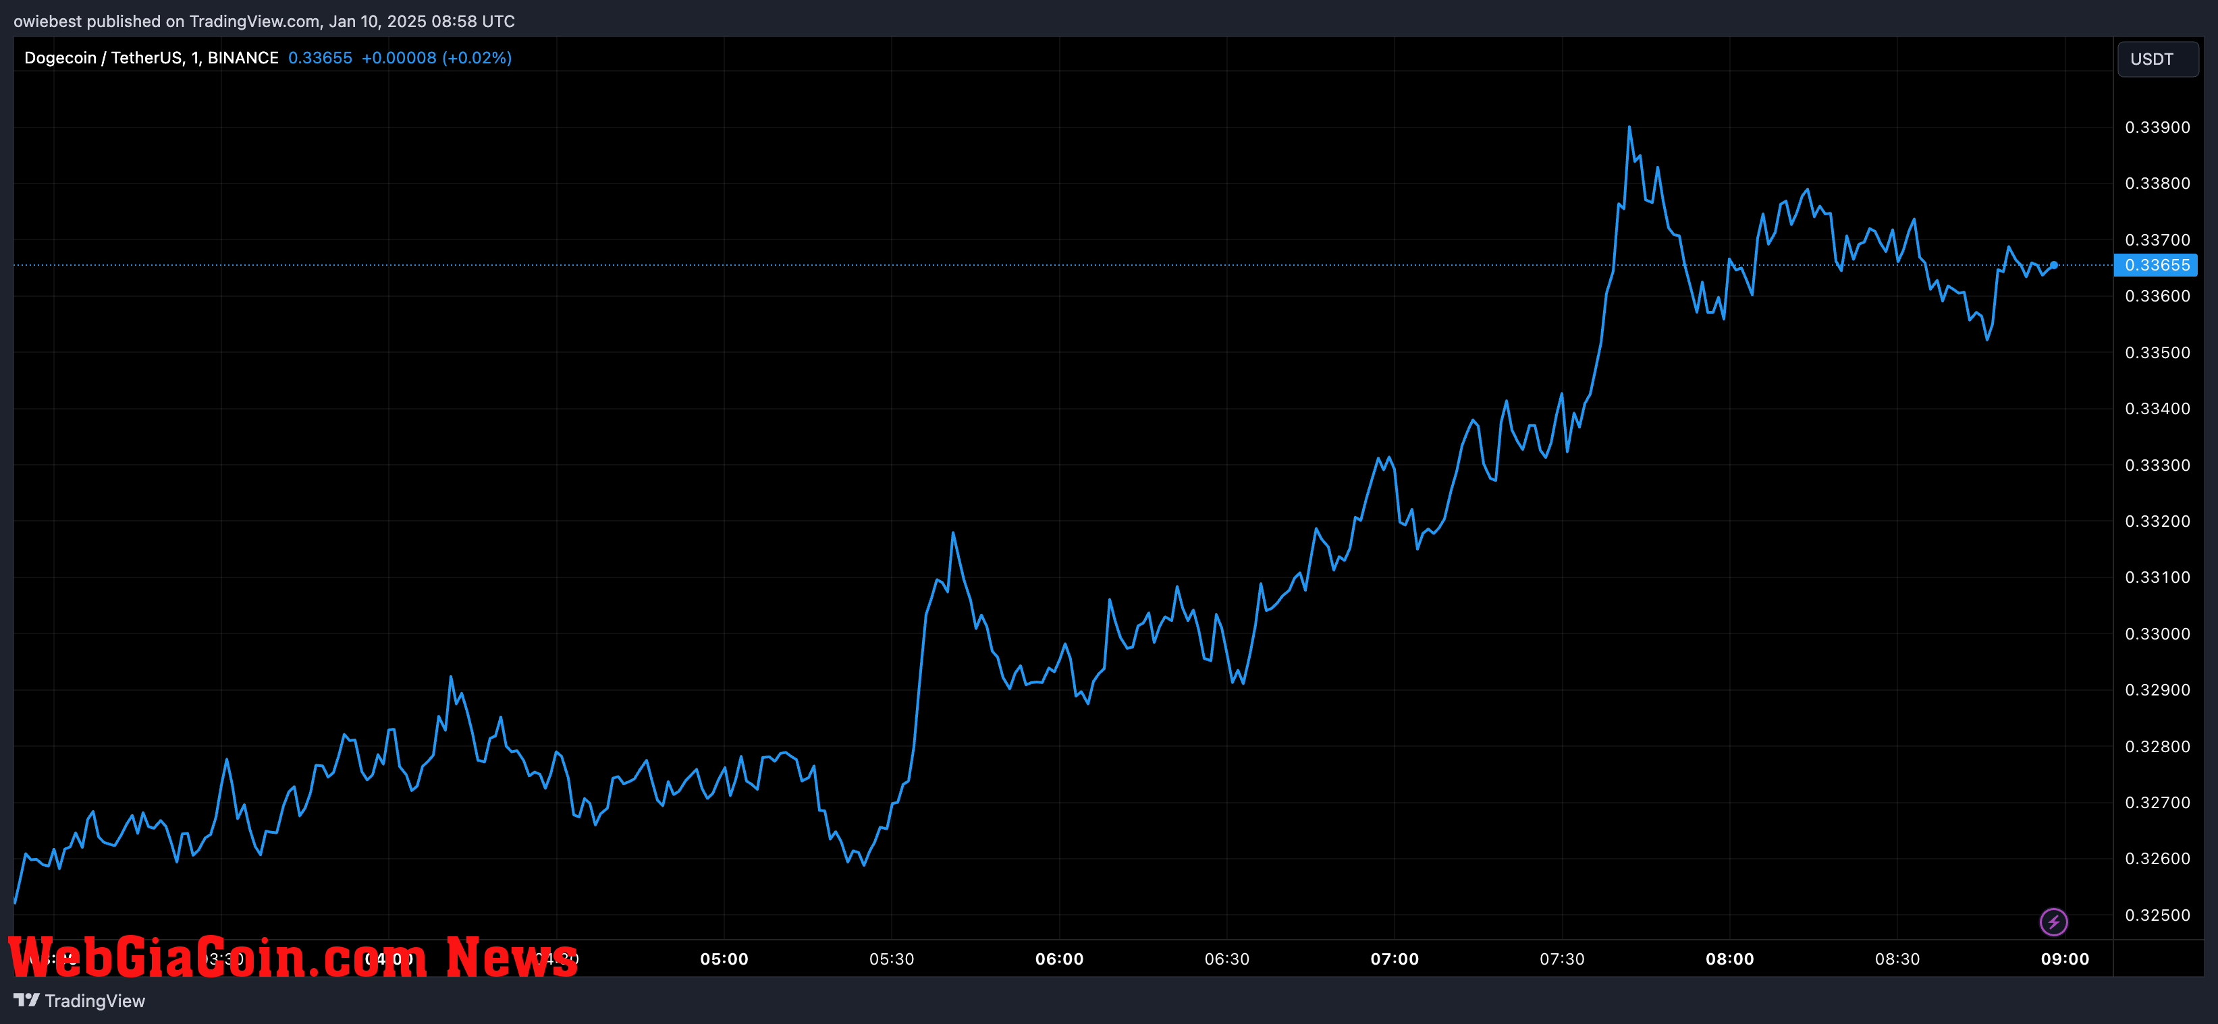The height and width of the screenshot is (1024, 2218).
Task: Click the current price label 0.33655 on the axis
Action: 2156,265
